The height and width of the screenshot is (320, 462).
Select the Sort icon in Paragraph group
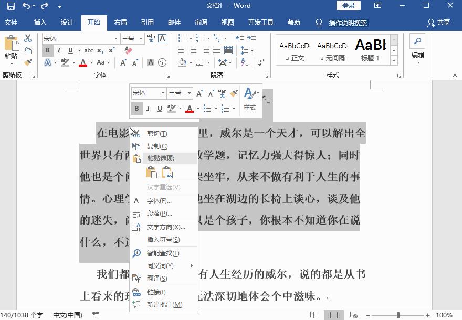pyautogui.click(x=244, y=62)
